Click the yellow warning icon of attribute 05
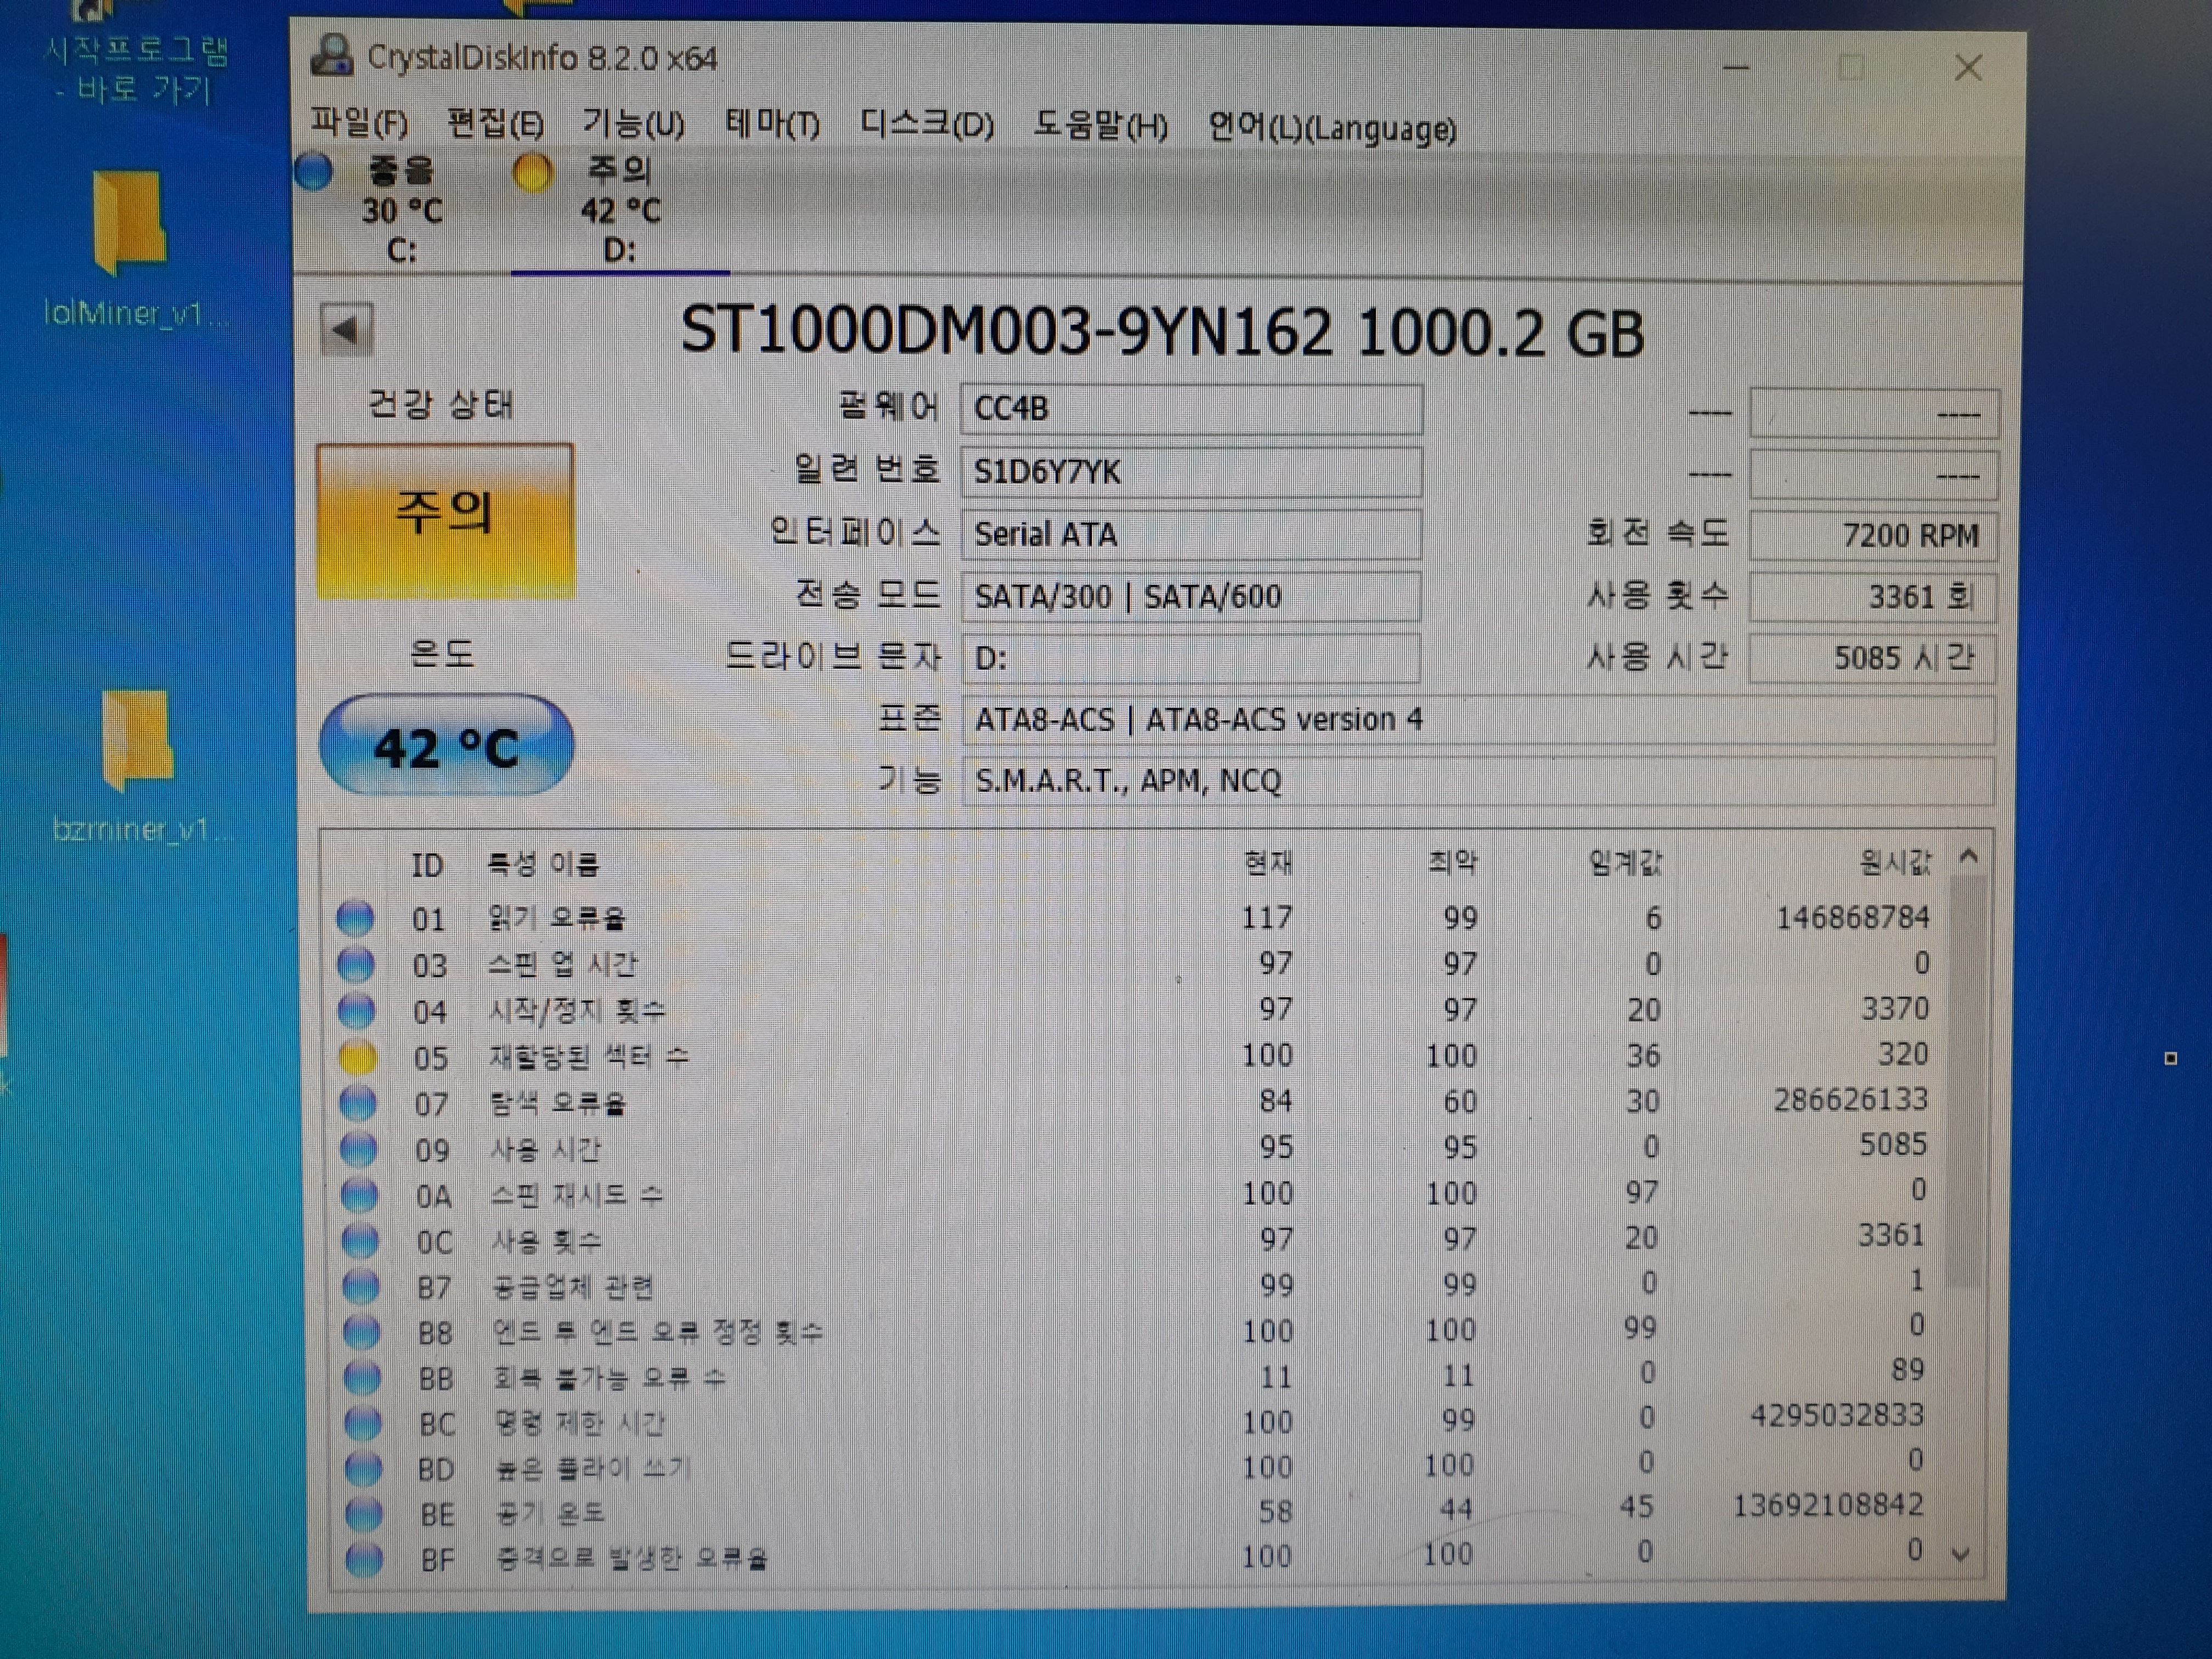Viewport: 2212px width, 1659px height. click(357, 1057)
